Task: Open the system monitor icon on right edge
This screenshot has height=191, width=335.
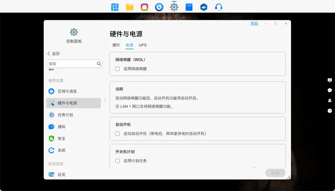Action: 330,80
